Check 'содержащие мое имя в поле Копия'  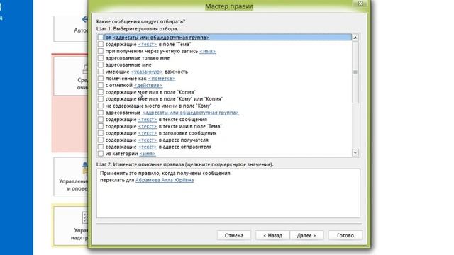tap(101, 92)
